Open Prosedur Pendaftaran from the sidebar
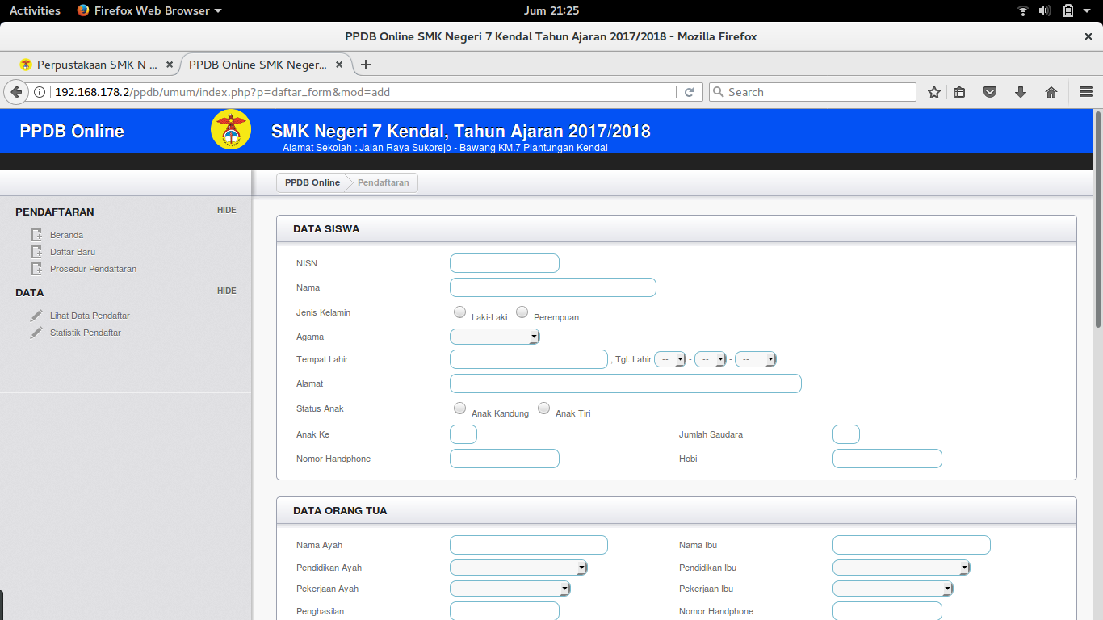 click(36, 268)
